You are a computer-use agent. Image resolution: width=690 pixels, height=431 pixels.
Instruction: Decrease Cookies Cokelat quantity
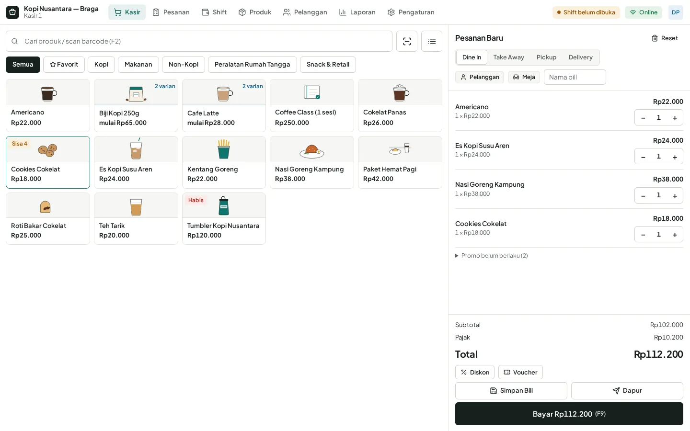[643, 235]
